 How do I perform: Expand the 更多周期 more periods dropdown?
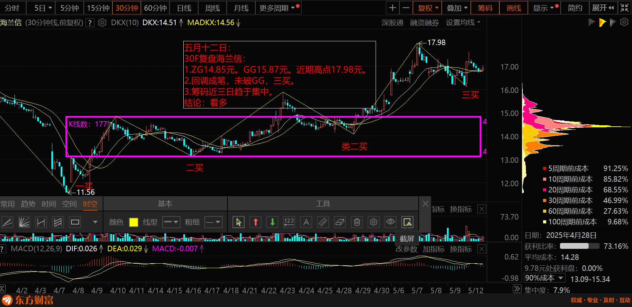[x=278, y=8]
